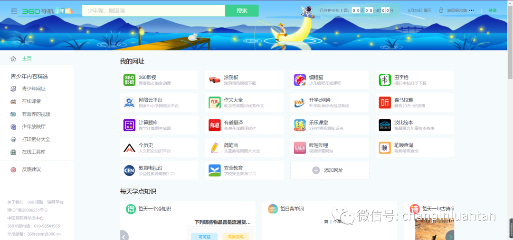Click the 少年版 badge
513x240 pixels.
(x=64, y=11)
